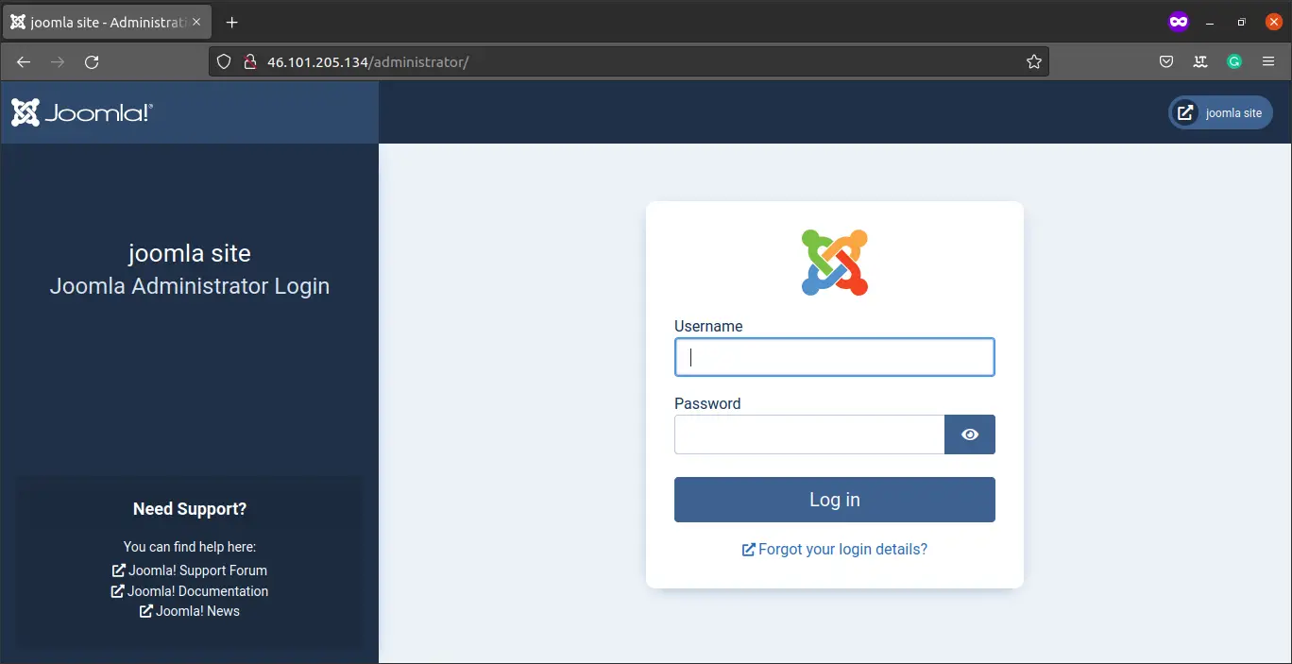
Task: Click the private browsing mask icon
Action: click(x=1179, y=22)
